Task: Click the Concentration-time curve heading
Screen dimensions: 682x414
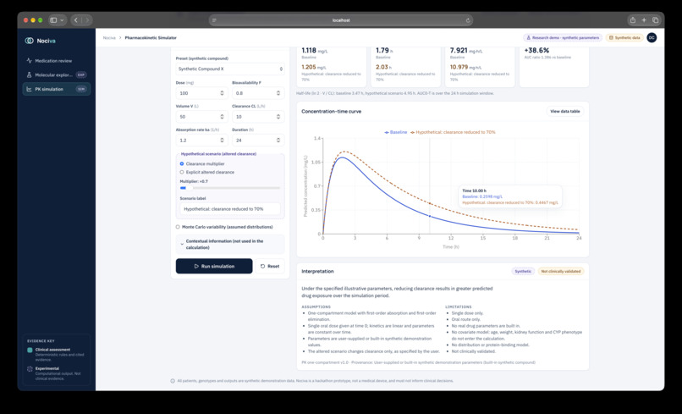Action: [332, 112]
